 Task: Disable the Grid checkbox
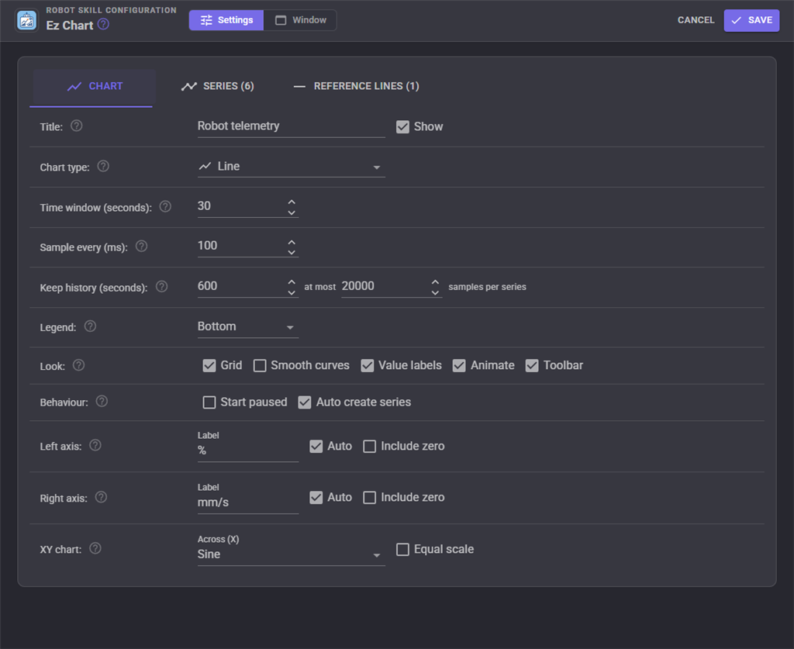point(209,365)
